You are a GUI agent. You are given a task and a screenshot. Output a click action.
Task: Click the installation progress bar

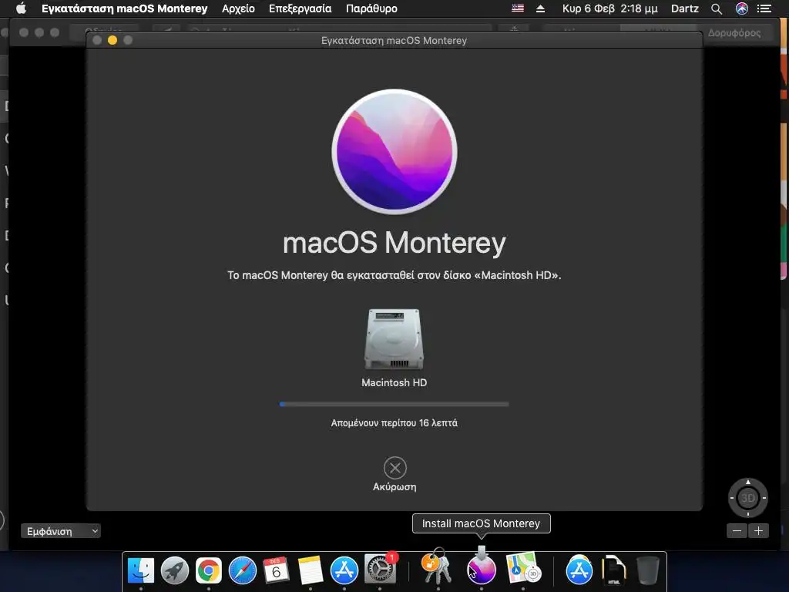[x=394, y=404]
